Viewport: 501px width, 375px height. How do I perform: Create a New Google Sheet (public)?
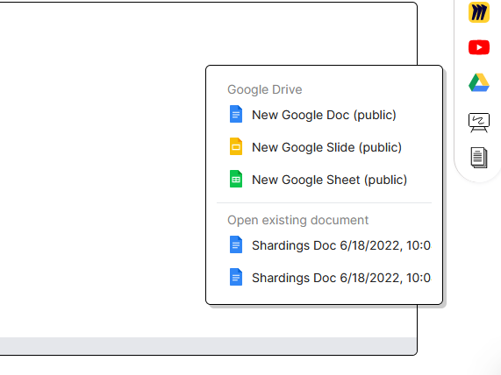[x=324, y=180]
